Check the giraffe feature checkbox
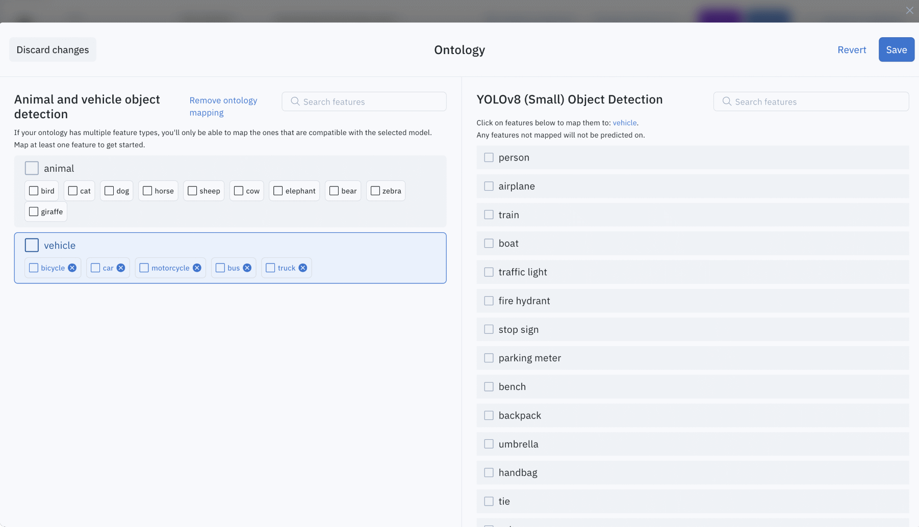This screenshot has width=919, height=527. pos(34,212)
